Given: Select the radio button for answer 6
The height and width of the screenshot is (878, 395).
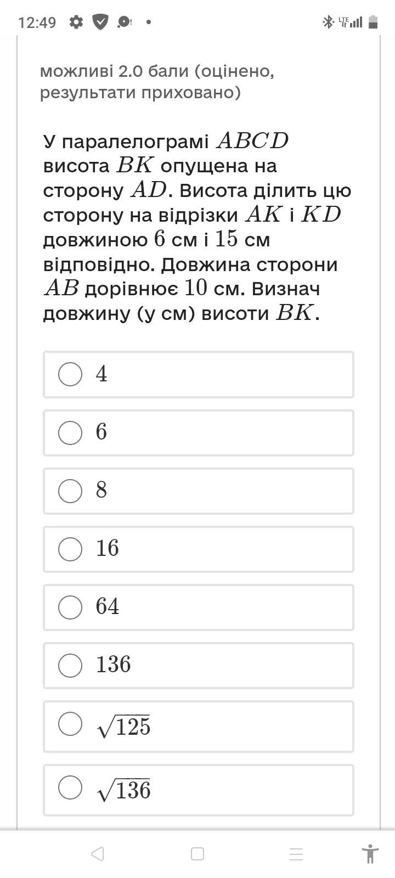Looking at the screenshot, I should 70,432.
